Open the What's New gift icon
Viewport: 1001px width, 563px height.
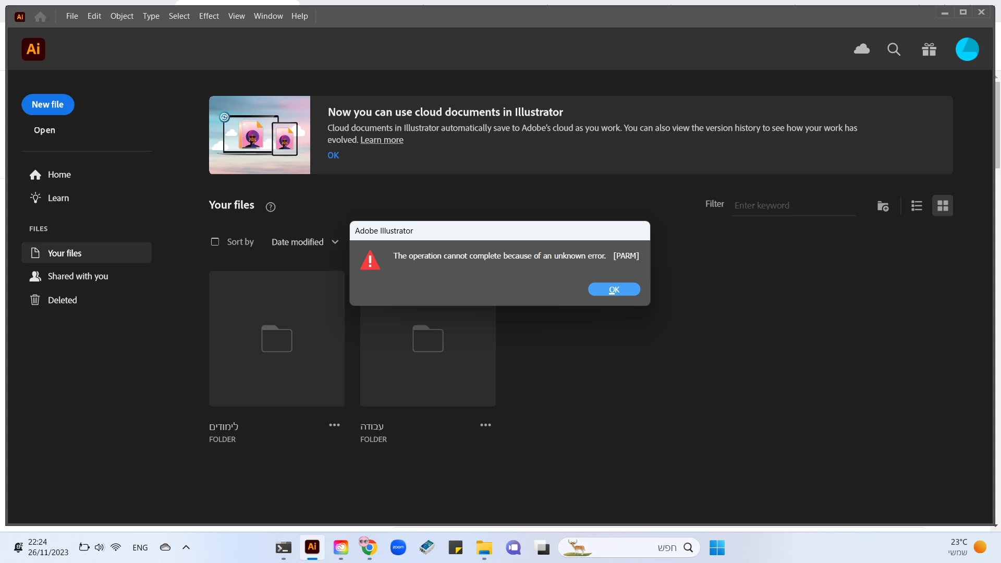pyautogui.click(x=929, y=50)
